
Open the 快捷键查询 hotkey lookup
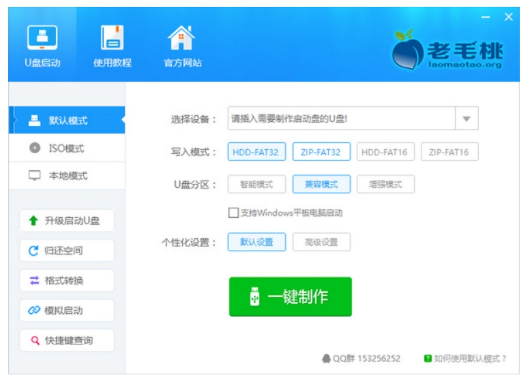(x=66, y=340)
